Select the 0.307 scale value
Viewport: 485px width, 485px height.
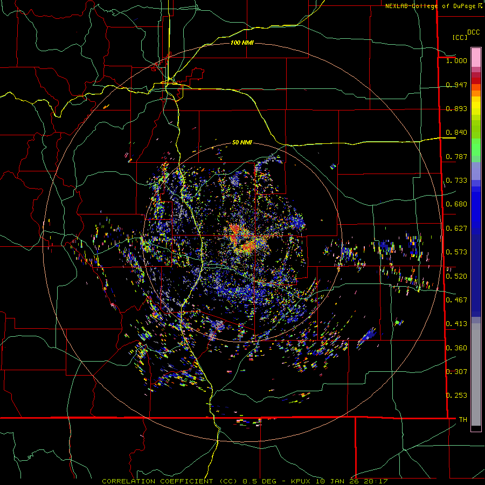[x=456, y=371]
